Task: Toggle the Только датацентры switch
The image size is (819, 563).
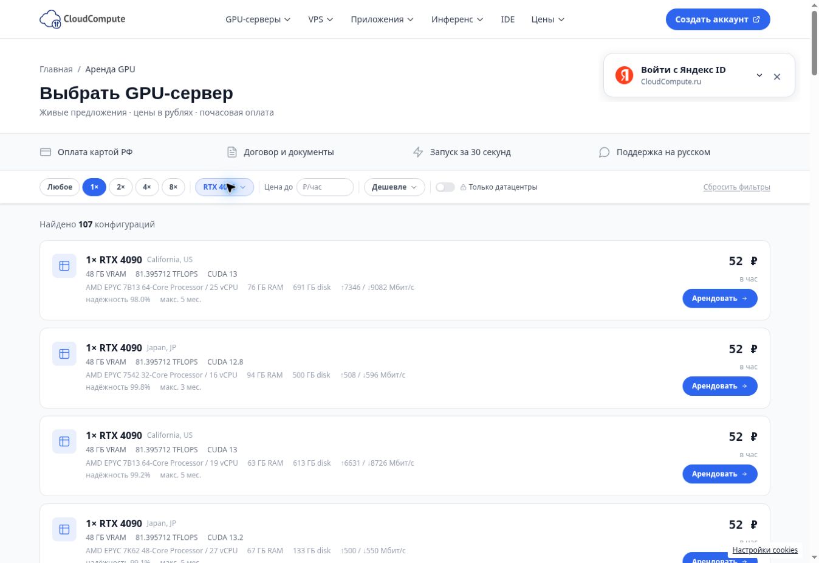Action: [x=445, y=187]
